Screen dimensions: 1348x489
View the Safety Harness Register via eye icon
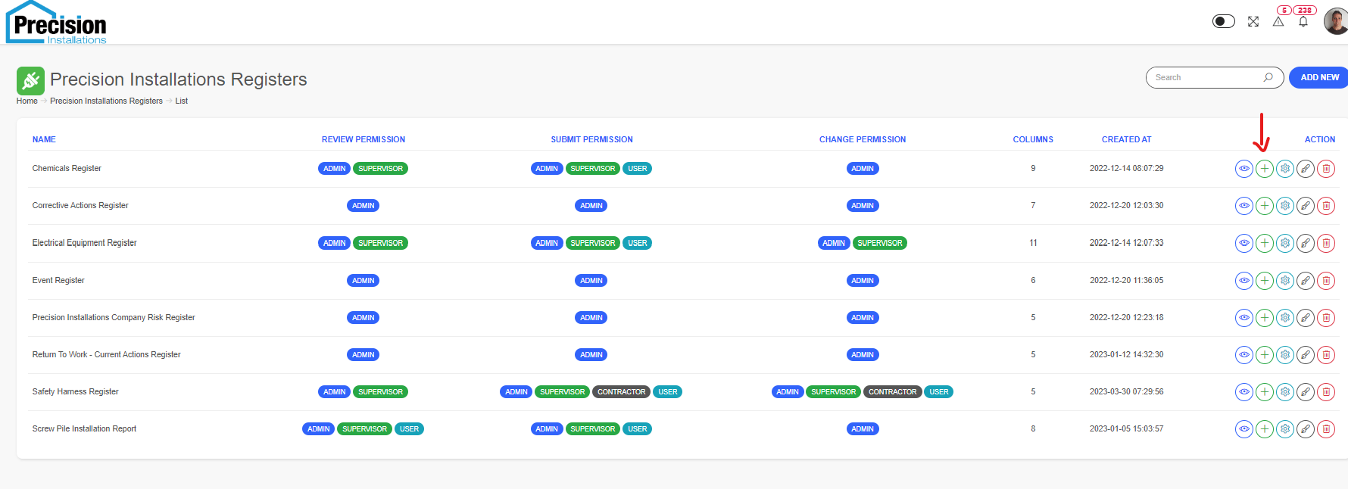coord(1243,392)
